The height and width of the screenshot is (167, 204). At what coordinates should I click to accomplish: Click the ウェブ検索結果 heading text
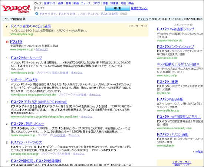coord(15,19)
